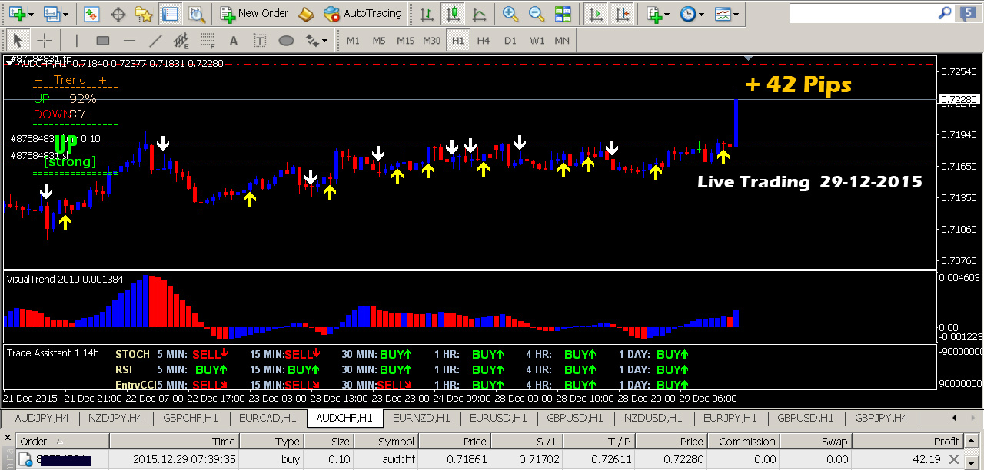Launch the Strategy Tester
Screen dimensions: 984x470
pos(198,13)
